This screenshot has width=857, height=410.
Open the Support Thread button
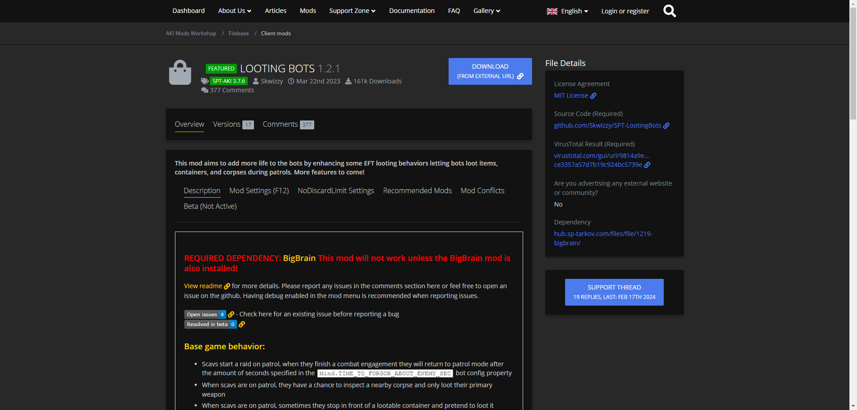[x=614, y=292]
